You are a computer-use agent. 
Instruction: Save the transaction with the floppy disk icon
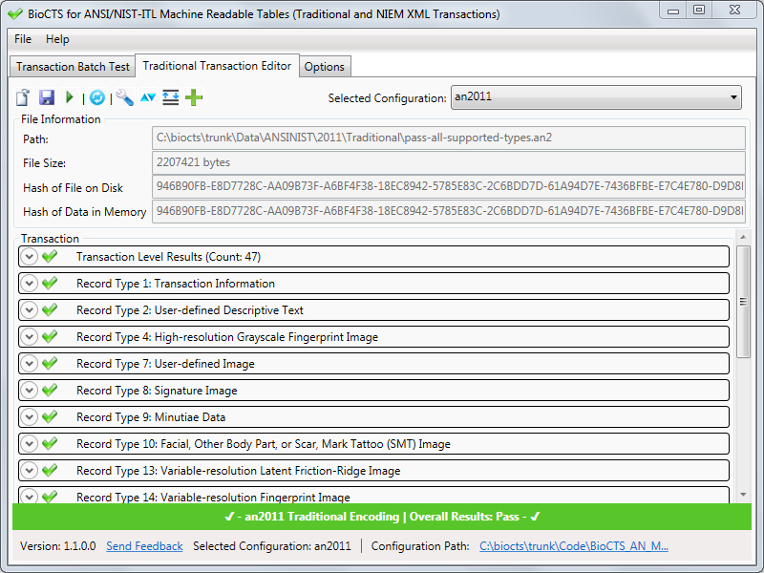click(48, 96)
